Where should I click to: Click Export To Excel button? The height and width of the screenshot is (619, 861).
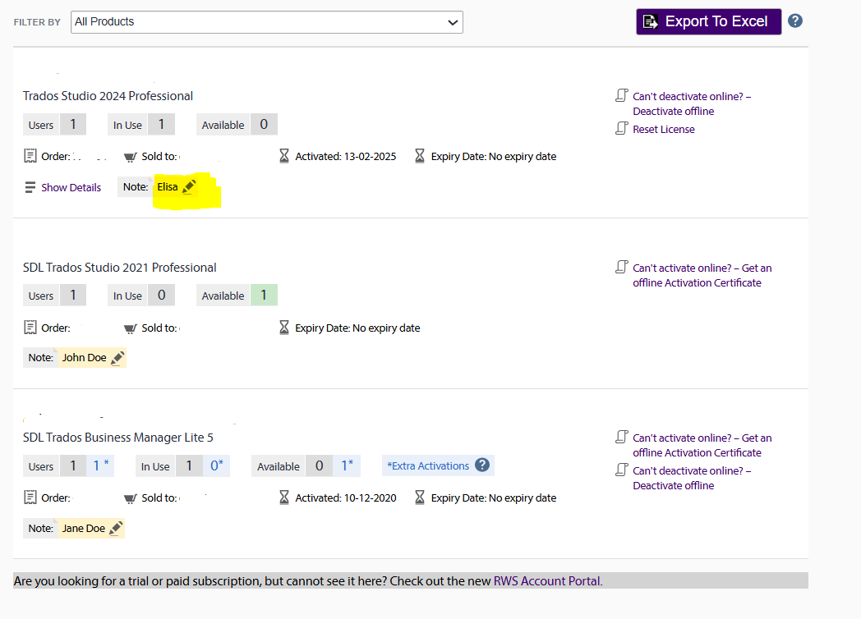[x=707, y=22]
